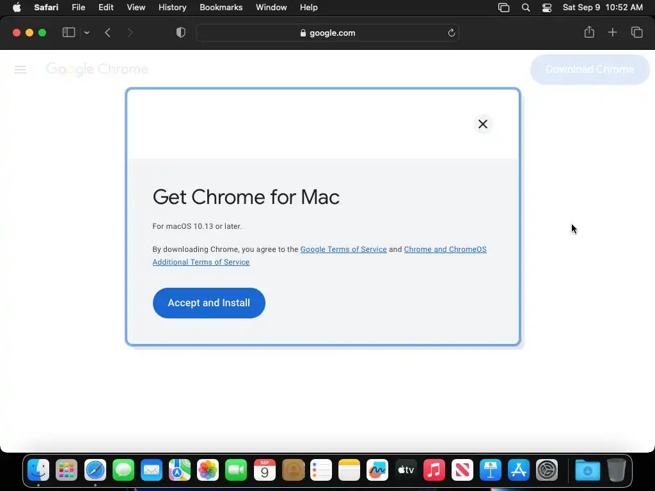Open Stage Manager from the menu bar
The height and width of the screenshot is (491, 655).
[x=504, y=8]
